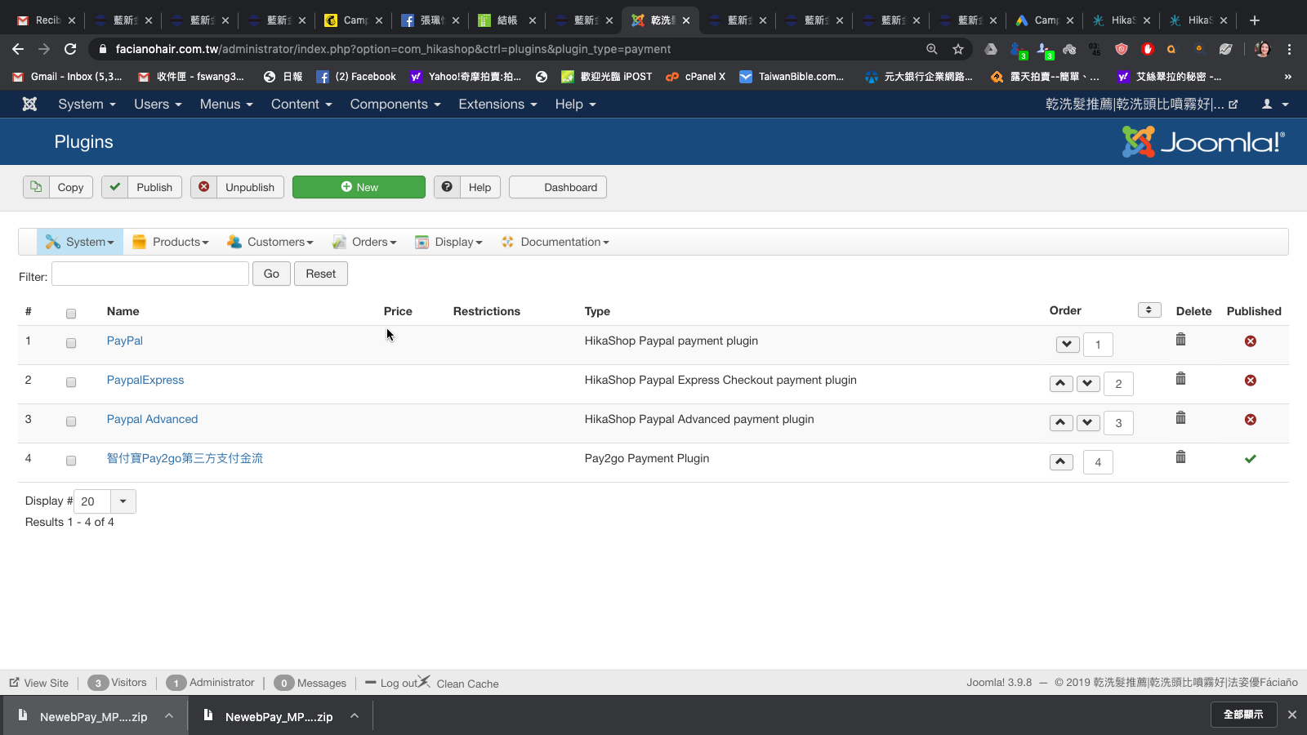Open the Joomla Content menu
The width and height of the screenshot is (1307, 735).
301,105
